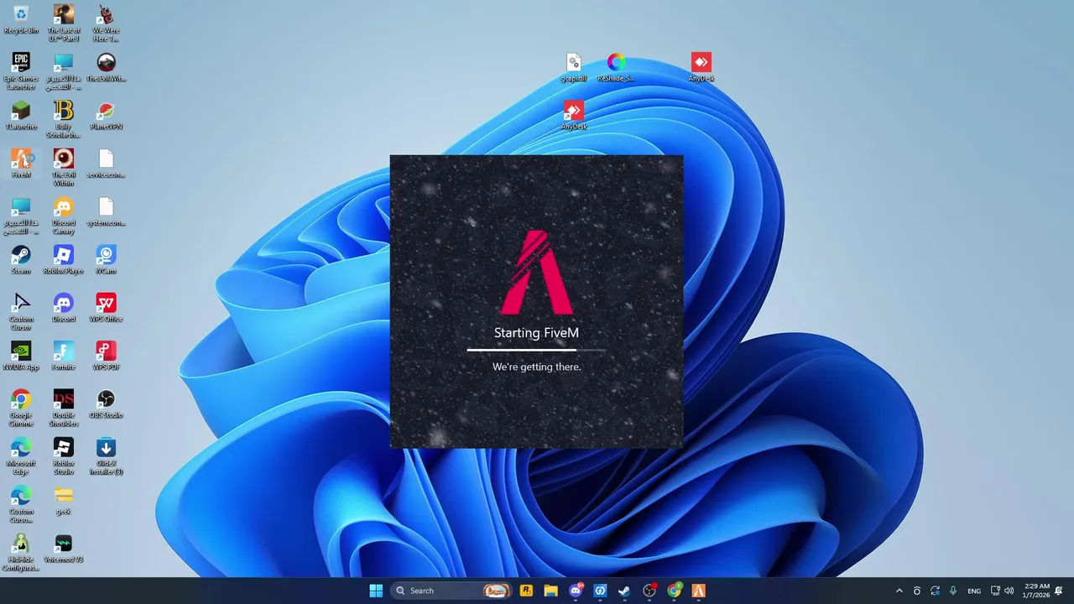Open the GlideX Installer (3) icon
The height and width of the screenshot is (604, 1074).
(x=106, y=456)
